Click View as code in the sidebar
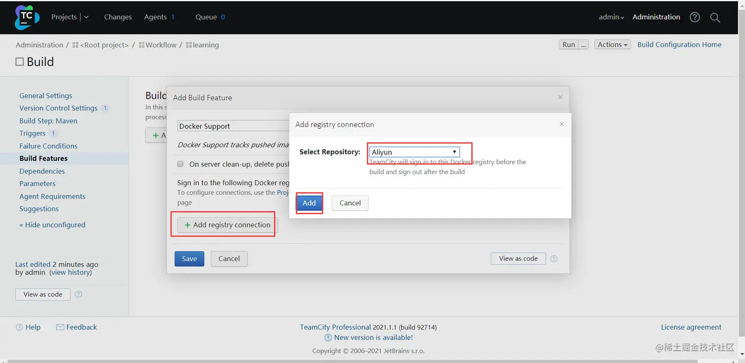Screen dimensions: 745x363 click(43, 294)
